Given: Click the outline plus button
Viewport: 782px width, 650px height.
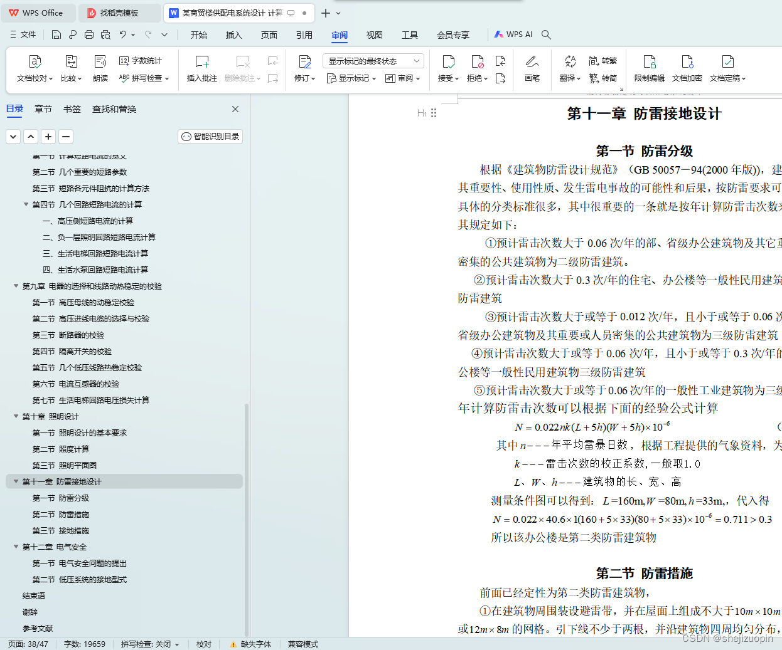Looking at the screenshot, I should coord(48,137).
